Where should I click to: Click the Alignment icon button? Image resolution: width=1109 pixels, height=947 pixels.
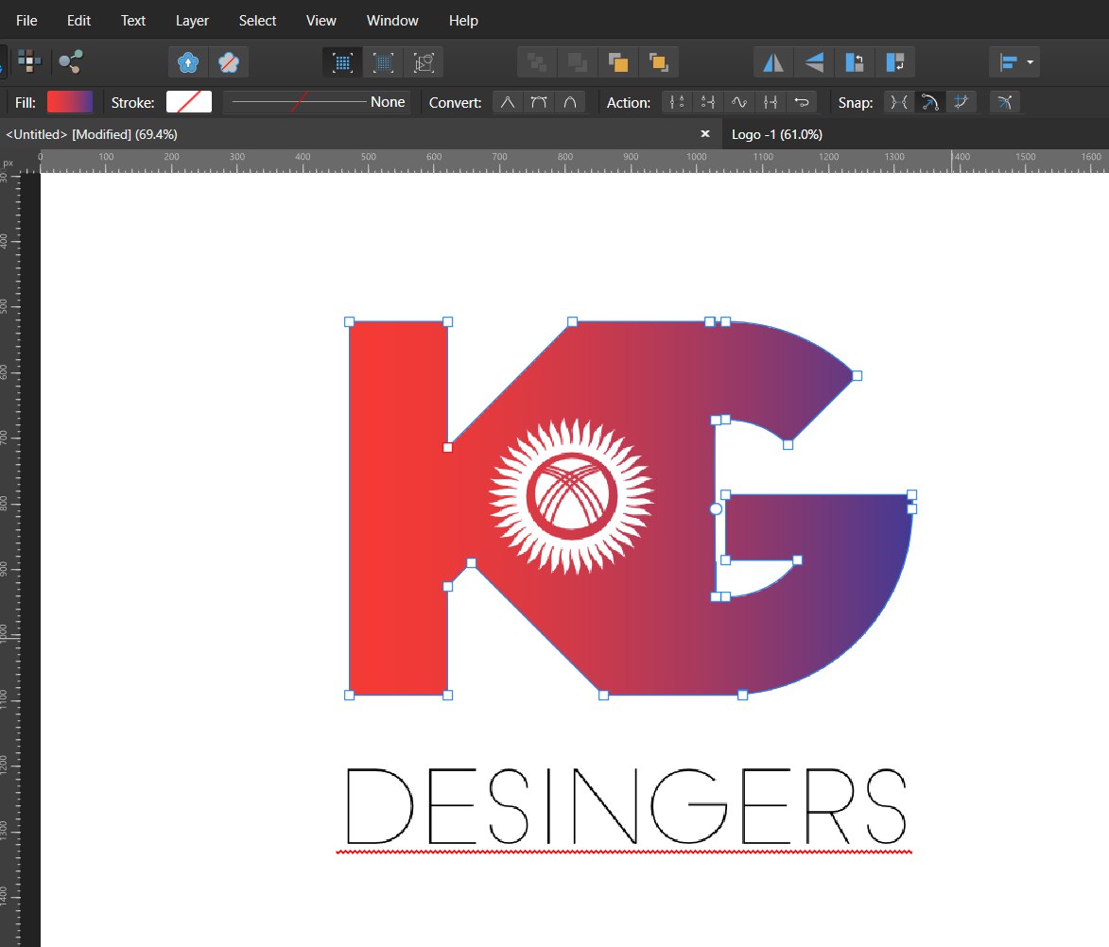[1008, 62]
